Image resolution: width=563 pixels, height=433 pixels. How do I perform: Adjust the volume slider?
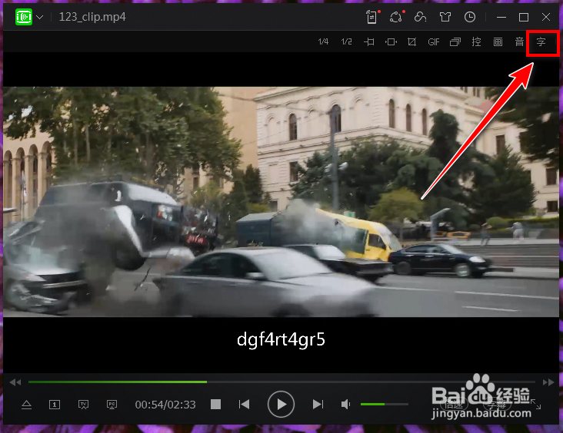(385, 405)
